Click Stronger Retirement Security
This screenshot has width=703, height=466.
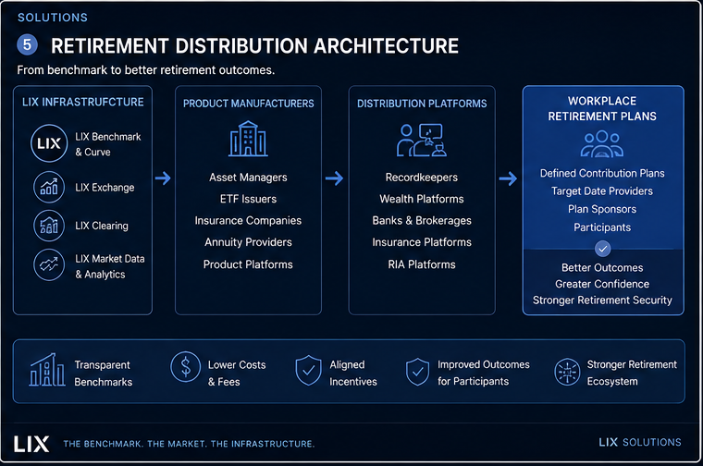click(x=602, y=300)
